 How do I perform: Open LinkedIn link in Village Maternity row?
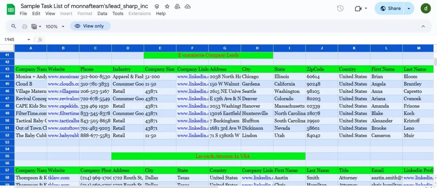(x=192, y=91)
